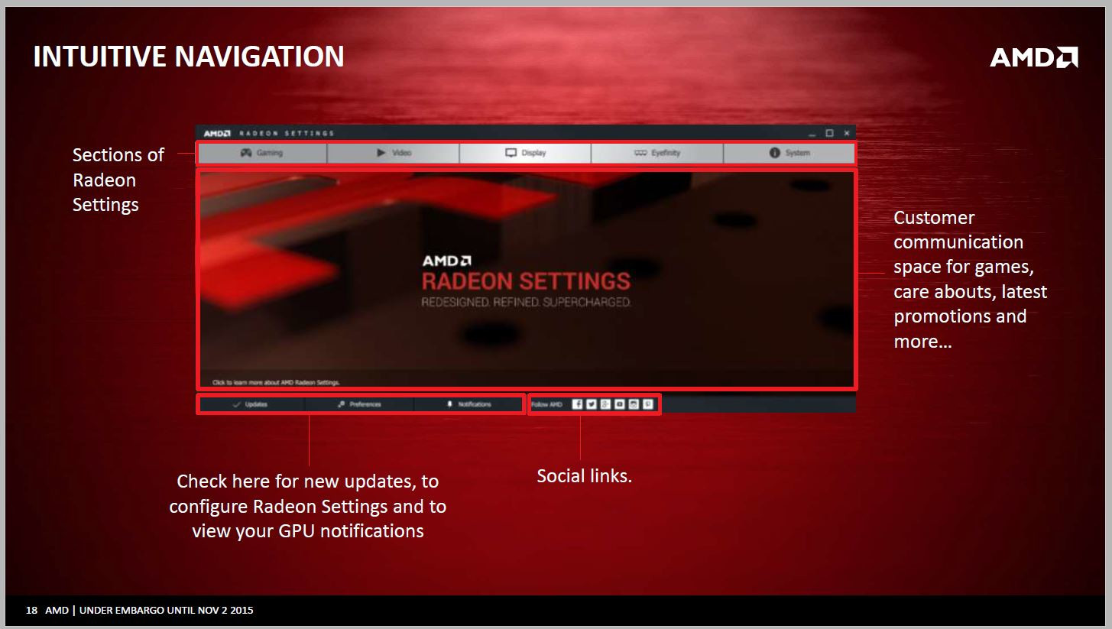Click the Updates button

[x=251, y=404]
